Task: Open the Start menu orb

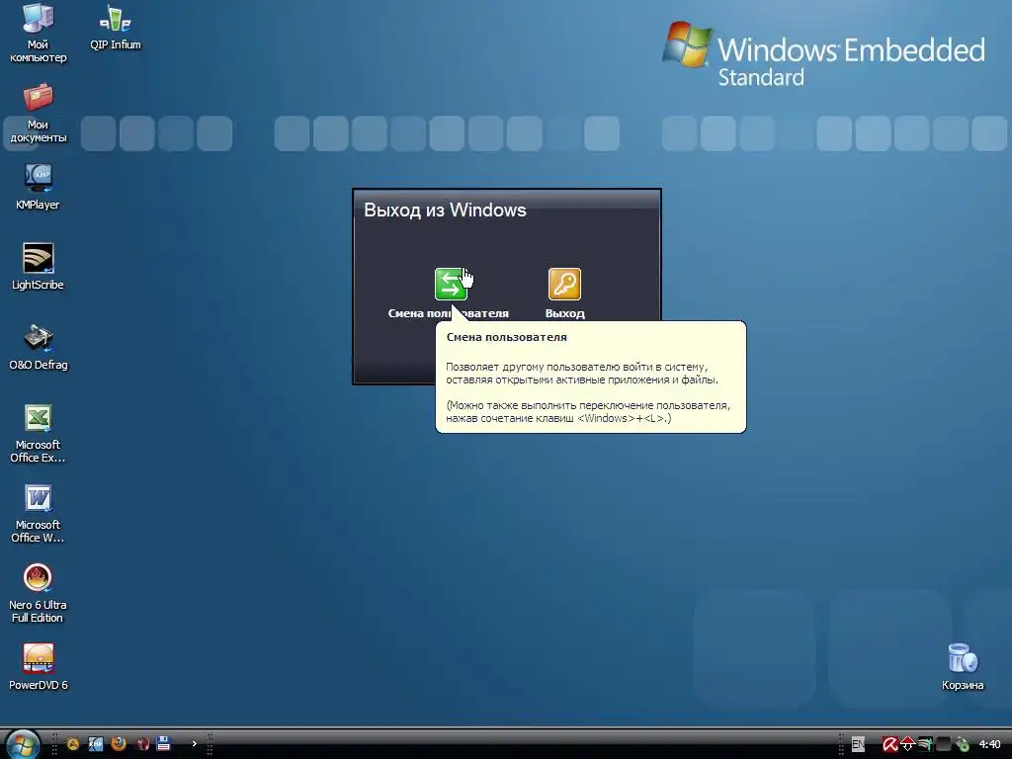Action: pyautogui.click(x=22, y=744)
